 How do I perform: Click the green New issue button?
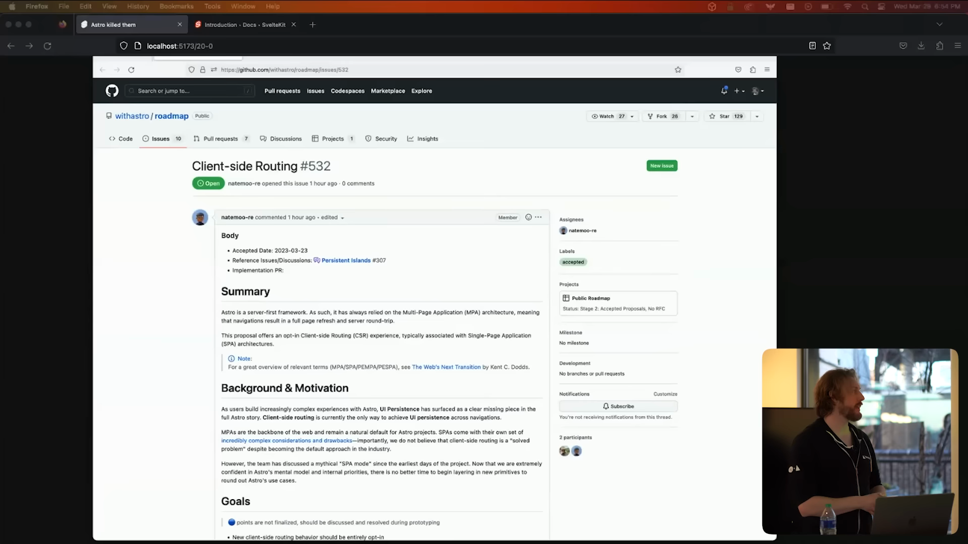coord(661,166)
